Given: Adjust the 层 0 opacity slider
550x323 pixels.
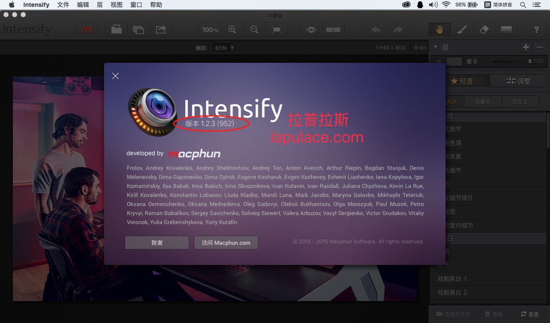Looking at the screenshot, I should pyautogui.click(x=513, y=62).
